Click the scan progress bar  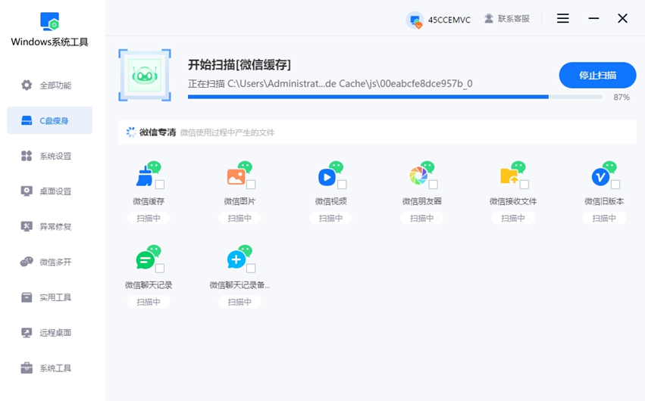pyautogui.click(x=395, y=97)
